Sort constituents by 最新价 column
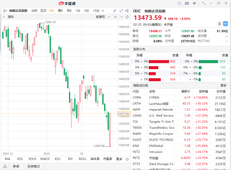Viewport: 231px width, 170px height. click(x=186, y=91)
